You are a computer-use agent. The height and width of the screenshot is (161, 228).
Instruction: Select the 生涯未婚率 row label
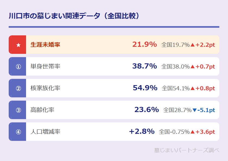coord(45,45)
